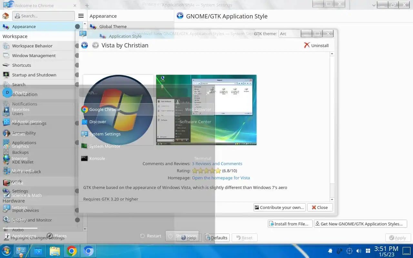Select Global Theme in Appearance list

[131, 26]
